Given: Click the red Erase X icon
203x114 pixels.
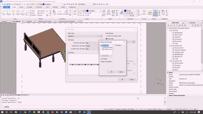Looking at the screenshot, I should point(50,11).
